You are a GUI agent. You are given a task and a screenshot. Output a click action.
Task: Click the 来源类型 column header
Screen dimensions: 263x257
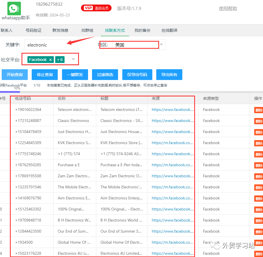point(211,98)
